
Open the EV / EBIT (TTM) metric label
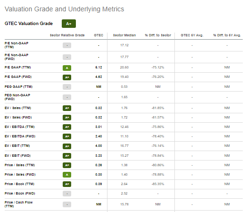coord(17,146)
